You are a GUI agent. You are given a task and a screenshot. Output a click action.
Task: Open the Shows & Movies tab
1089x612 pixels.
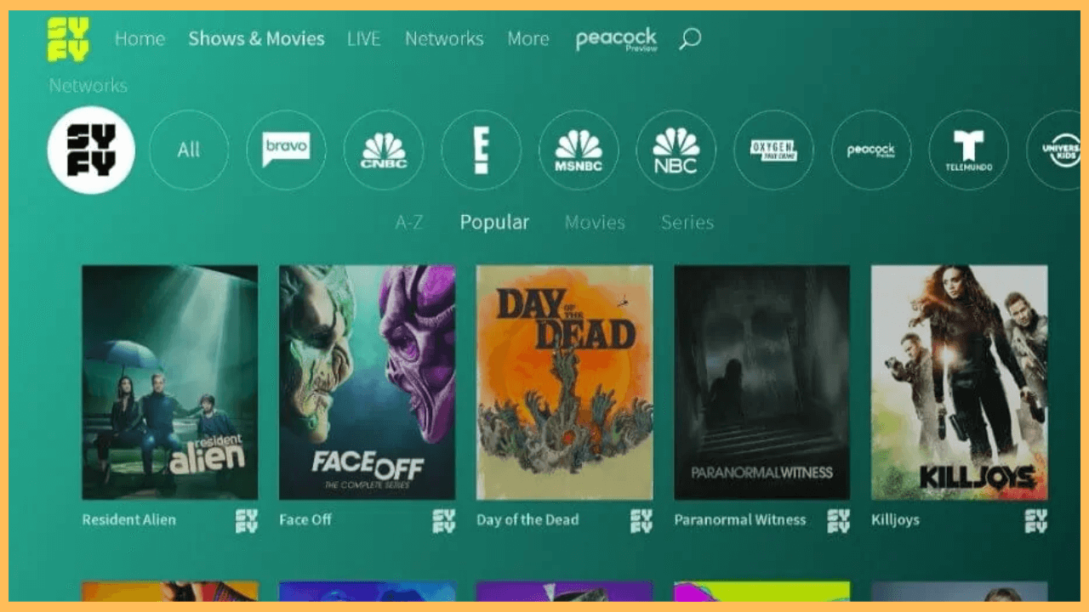(256, 38)
